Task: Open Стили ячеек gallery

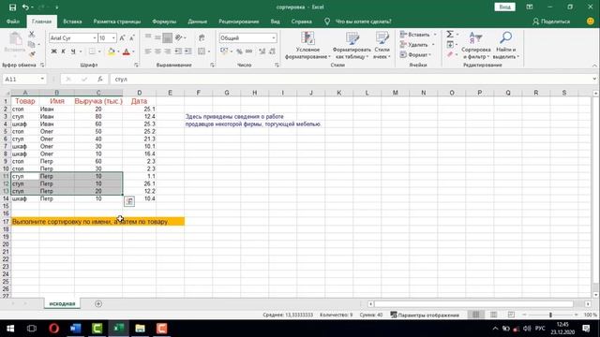Action: (382, 46)
